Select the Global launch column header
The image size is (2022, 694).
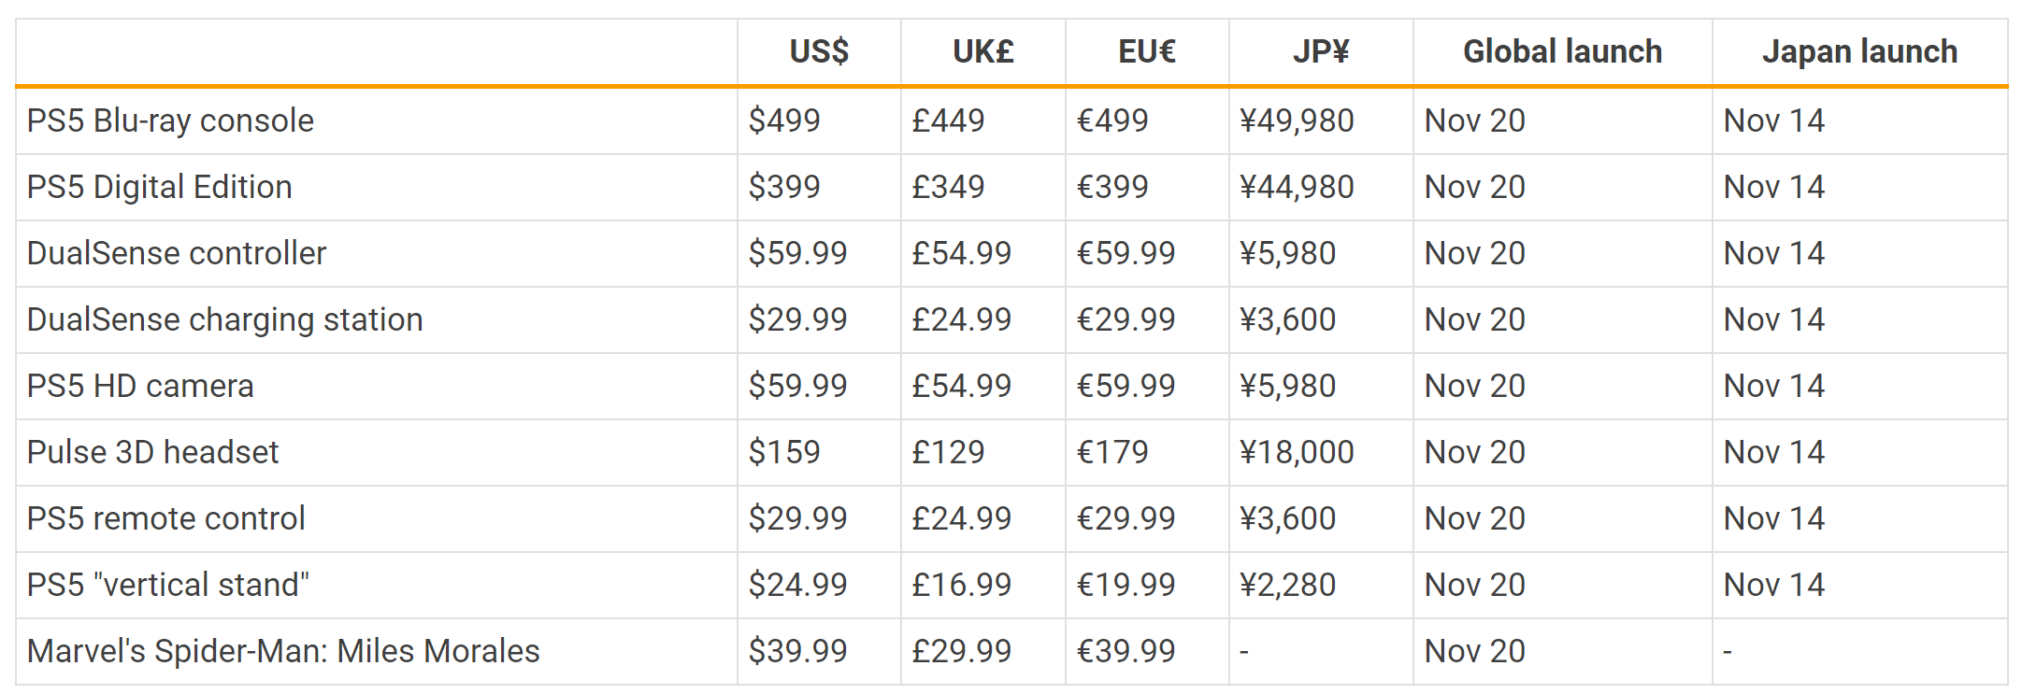[1562, 51]
